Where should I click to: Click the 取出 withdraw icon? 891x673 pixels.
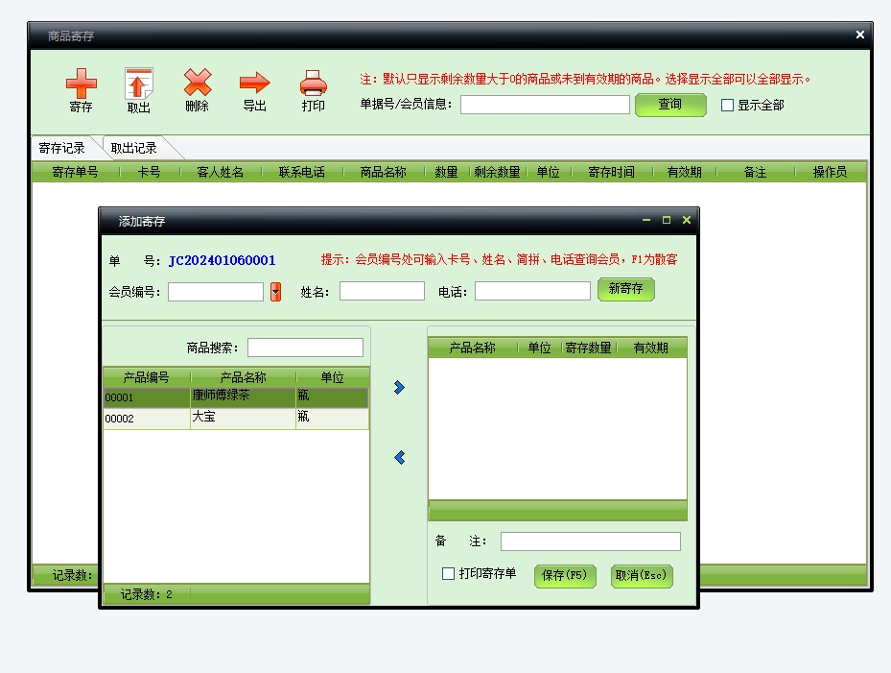tap(139, 84)
